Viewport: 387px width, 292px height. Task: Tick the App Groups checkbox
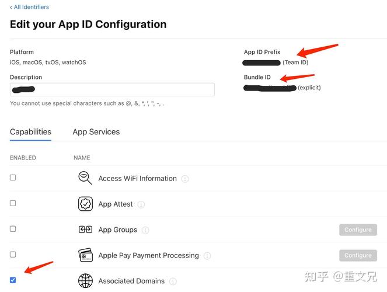13,229
